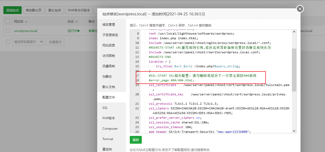Click the 默认站点 button
Image resolution: width=325 pixels, height=152 pixels.
[55, 10]
